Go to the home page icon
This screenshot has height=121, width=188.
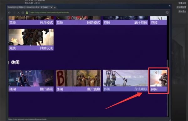point(23,13)
